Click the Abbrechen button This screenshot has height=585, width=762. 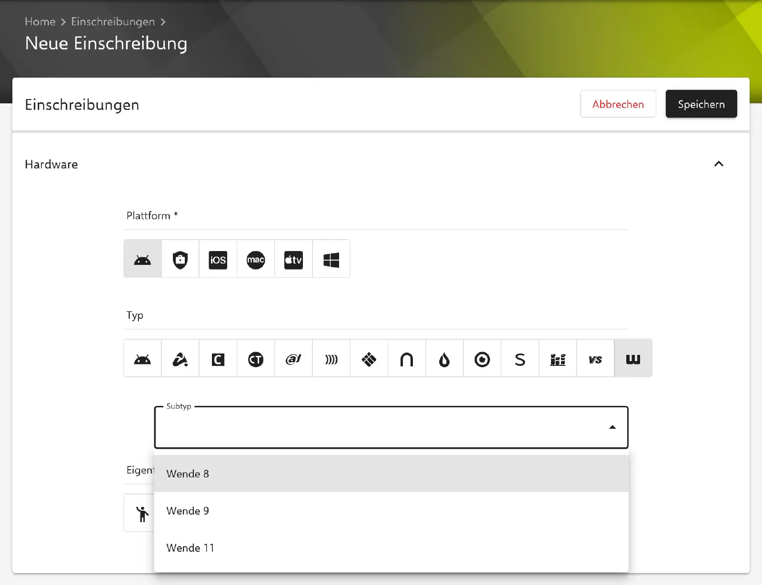[618, 104]
